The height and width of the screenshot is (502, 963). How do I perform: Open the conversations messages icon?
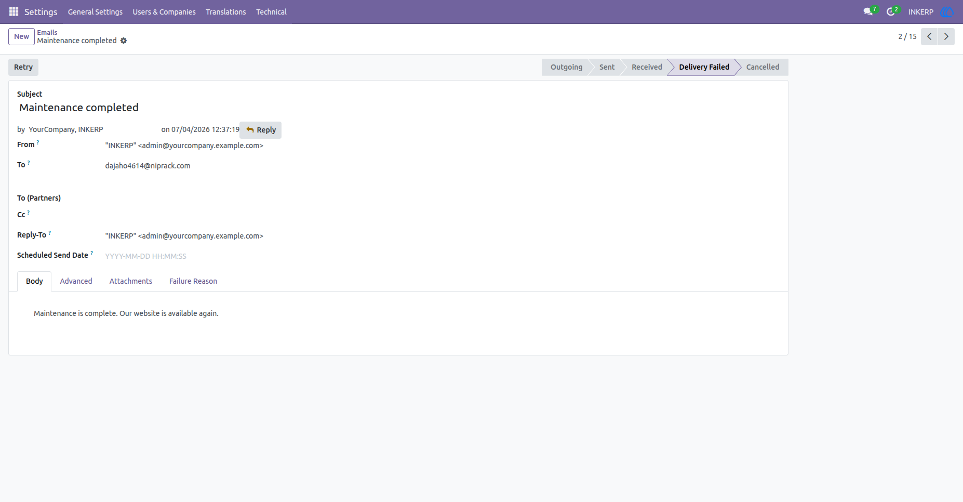pos(868,11)
